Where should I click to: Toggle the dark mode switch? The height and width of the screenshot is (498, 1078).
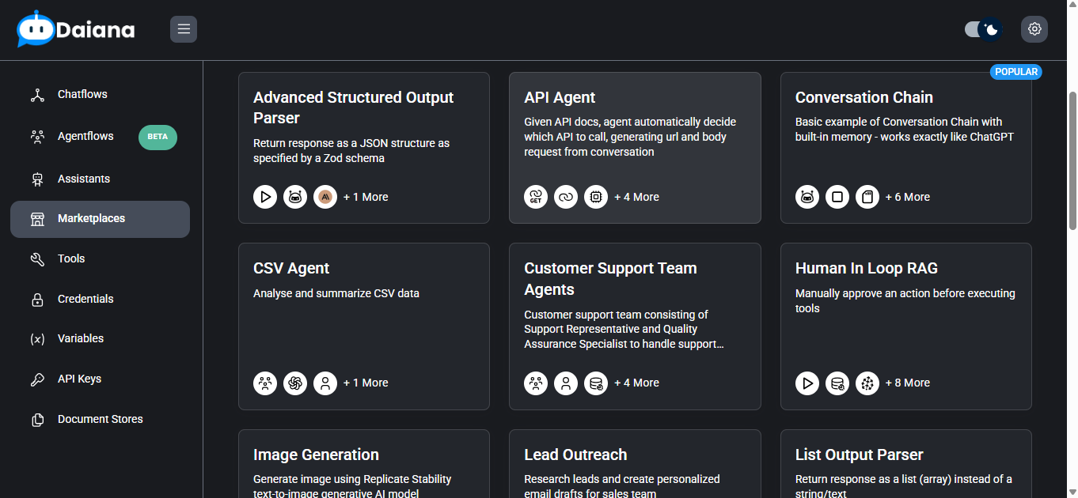point(983,29)
